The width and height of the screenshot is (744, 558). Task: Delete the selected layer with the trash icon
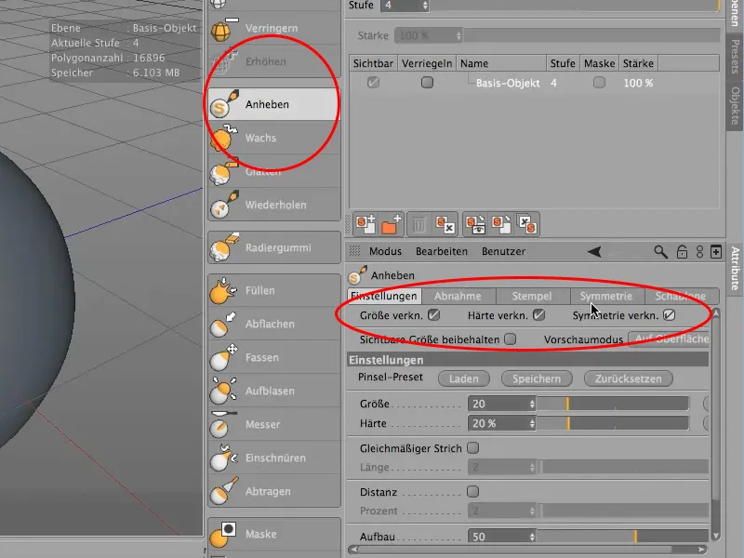click(x=418, y=224)
